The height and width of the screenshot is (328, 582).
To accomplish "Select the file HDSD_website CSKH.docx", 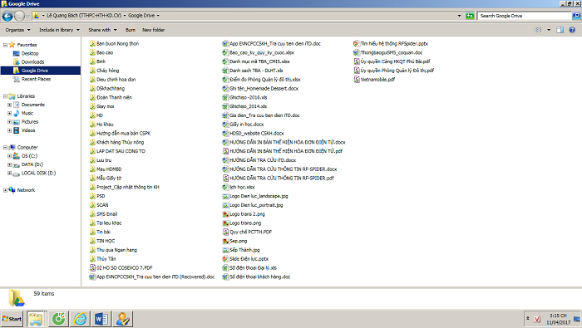I will coord(256,134).
